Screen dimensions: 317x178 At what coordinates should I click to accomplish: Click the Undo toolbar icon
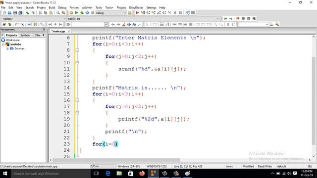point(28,13)
